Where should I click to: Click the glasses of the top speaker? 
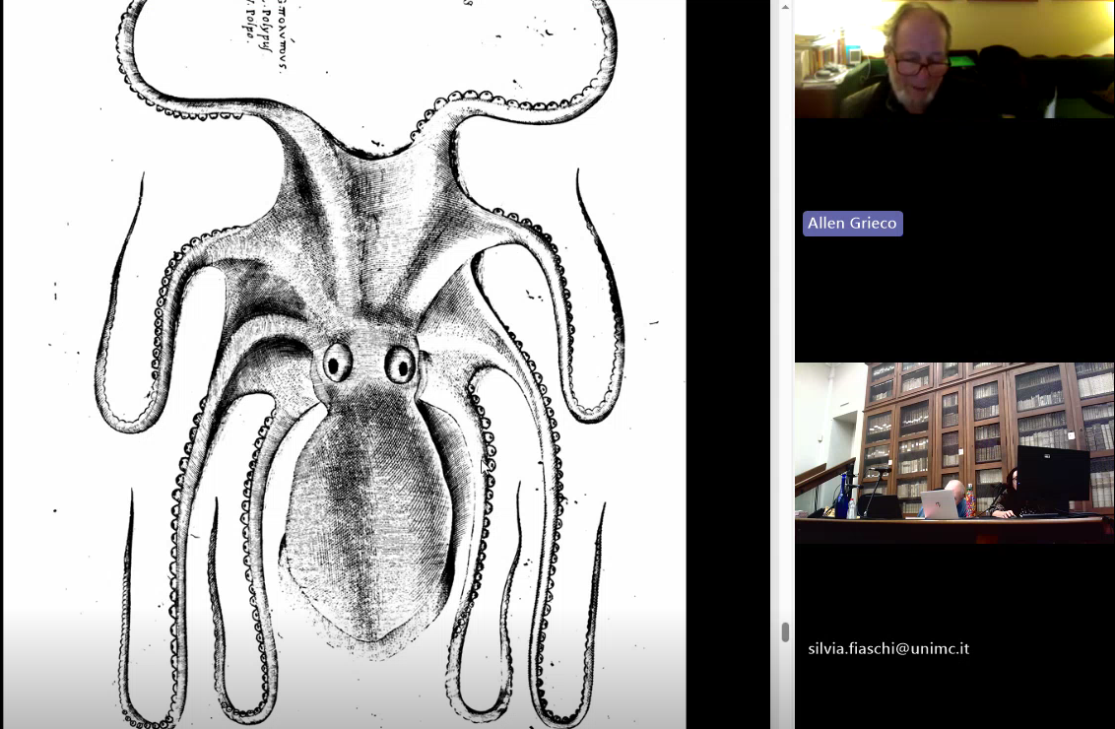921,65
